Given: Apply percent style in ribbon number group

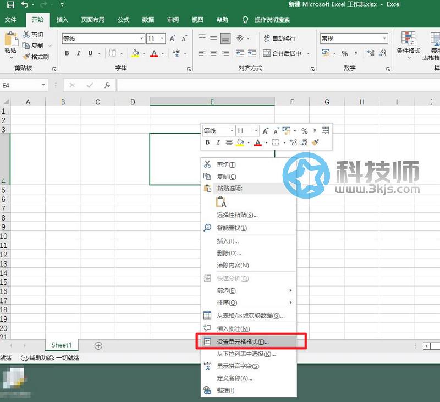Looking at the screenshot, I should click(345, 53).
